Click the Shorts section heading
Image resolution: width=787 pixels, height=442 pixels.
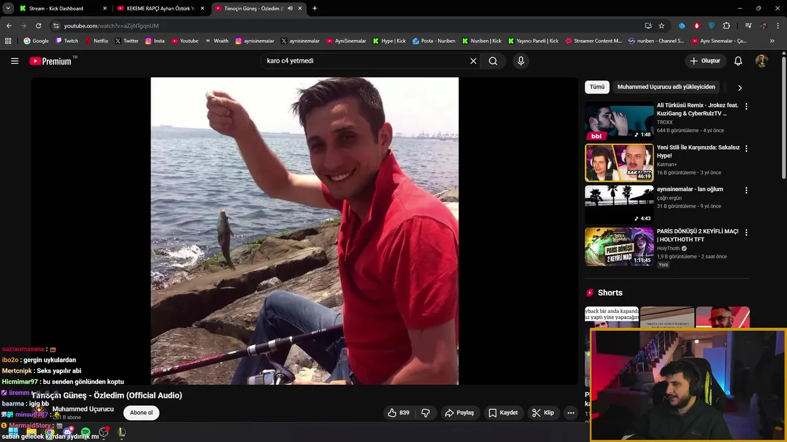(610, 293)
